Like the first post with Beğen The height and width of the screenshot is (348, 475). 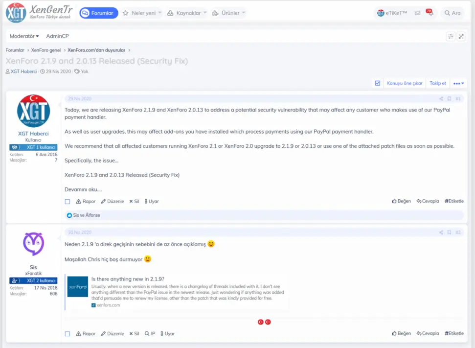coord(401,201)
